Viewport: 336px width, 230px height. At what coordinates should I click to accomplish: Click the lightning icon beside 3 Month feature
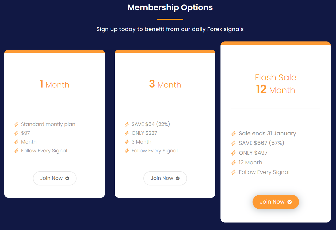pyautogui.click(x=127, y=142)
